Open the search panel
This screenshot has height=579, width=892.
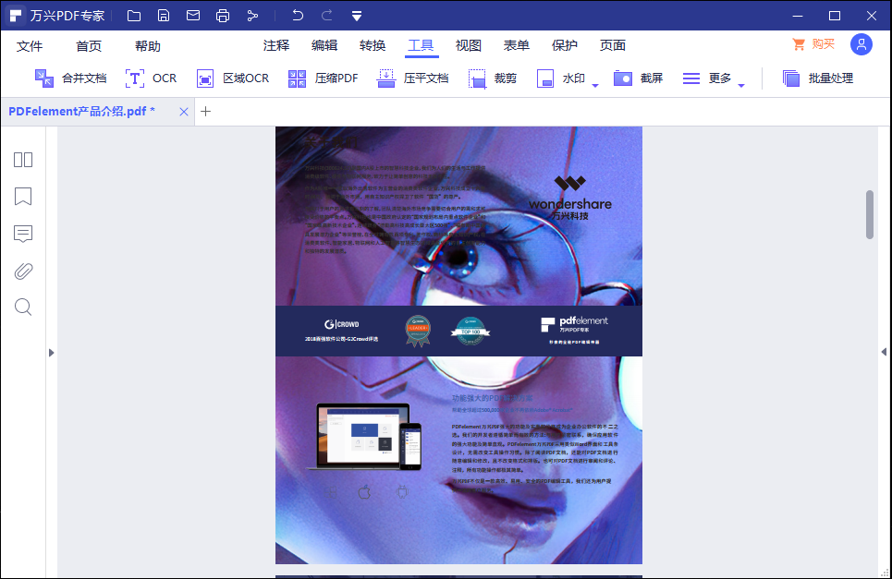coord(22,307)
